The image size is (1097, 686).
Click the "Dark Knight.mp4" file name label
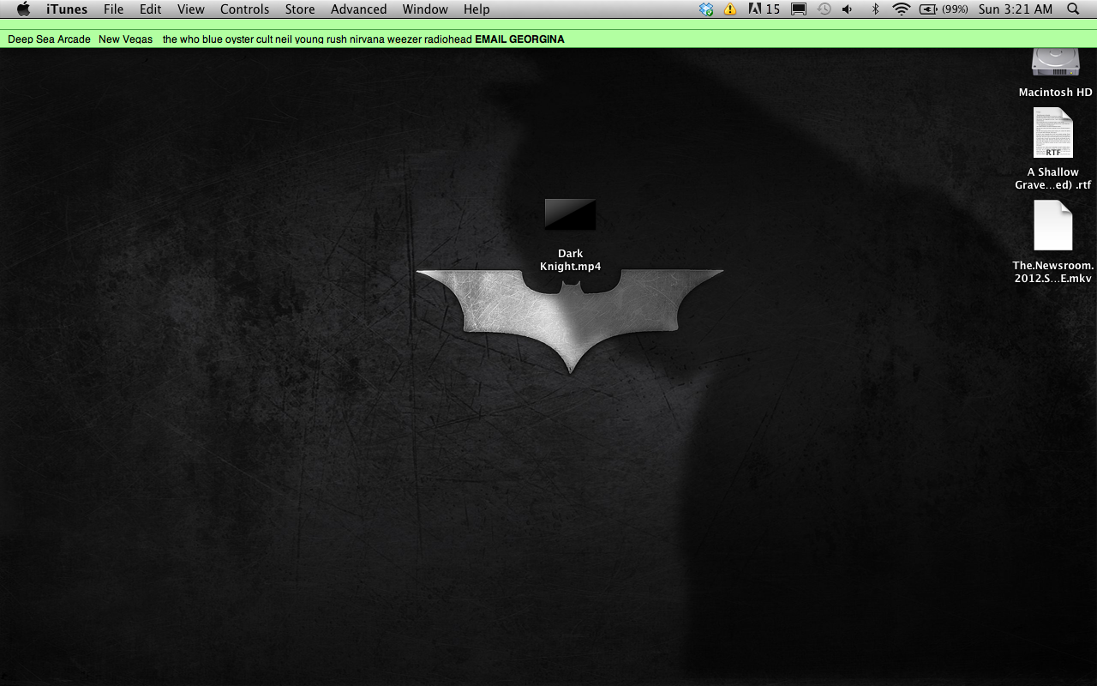[x=570, y=260]
